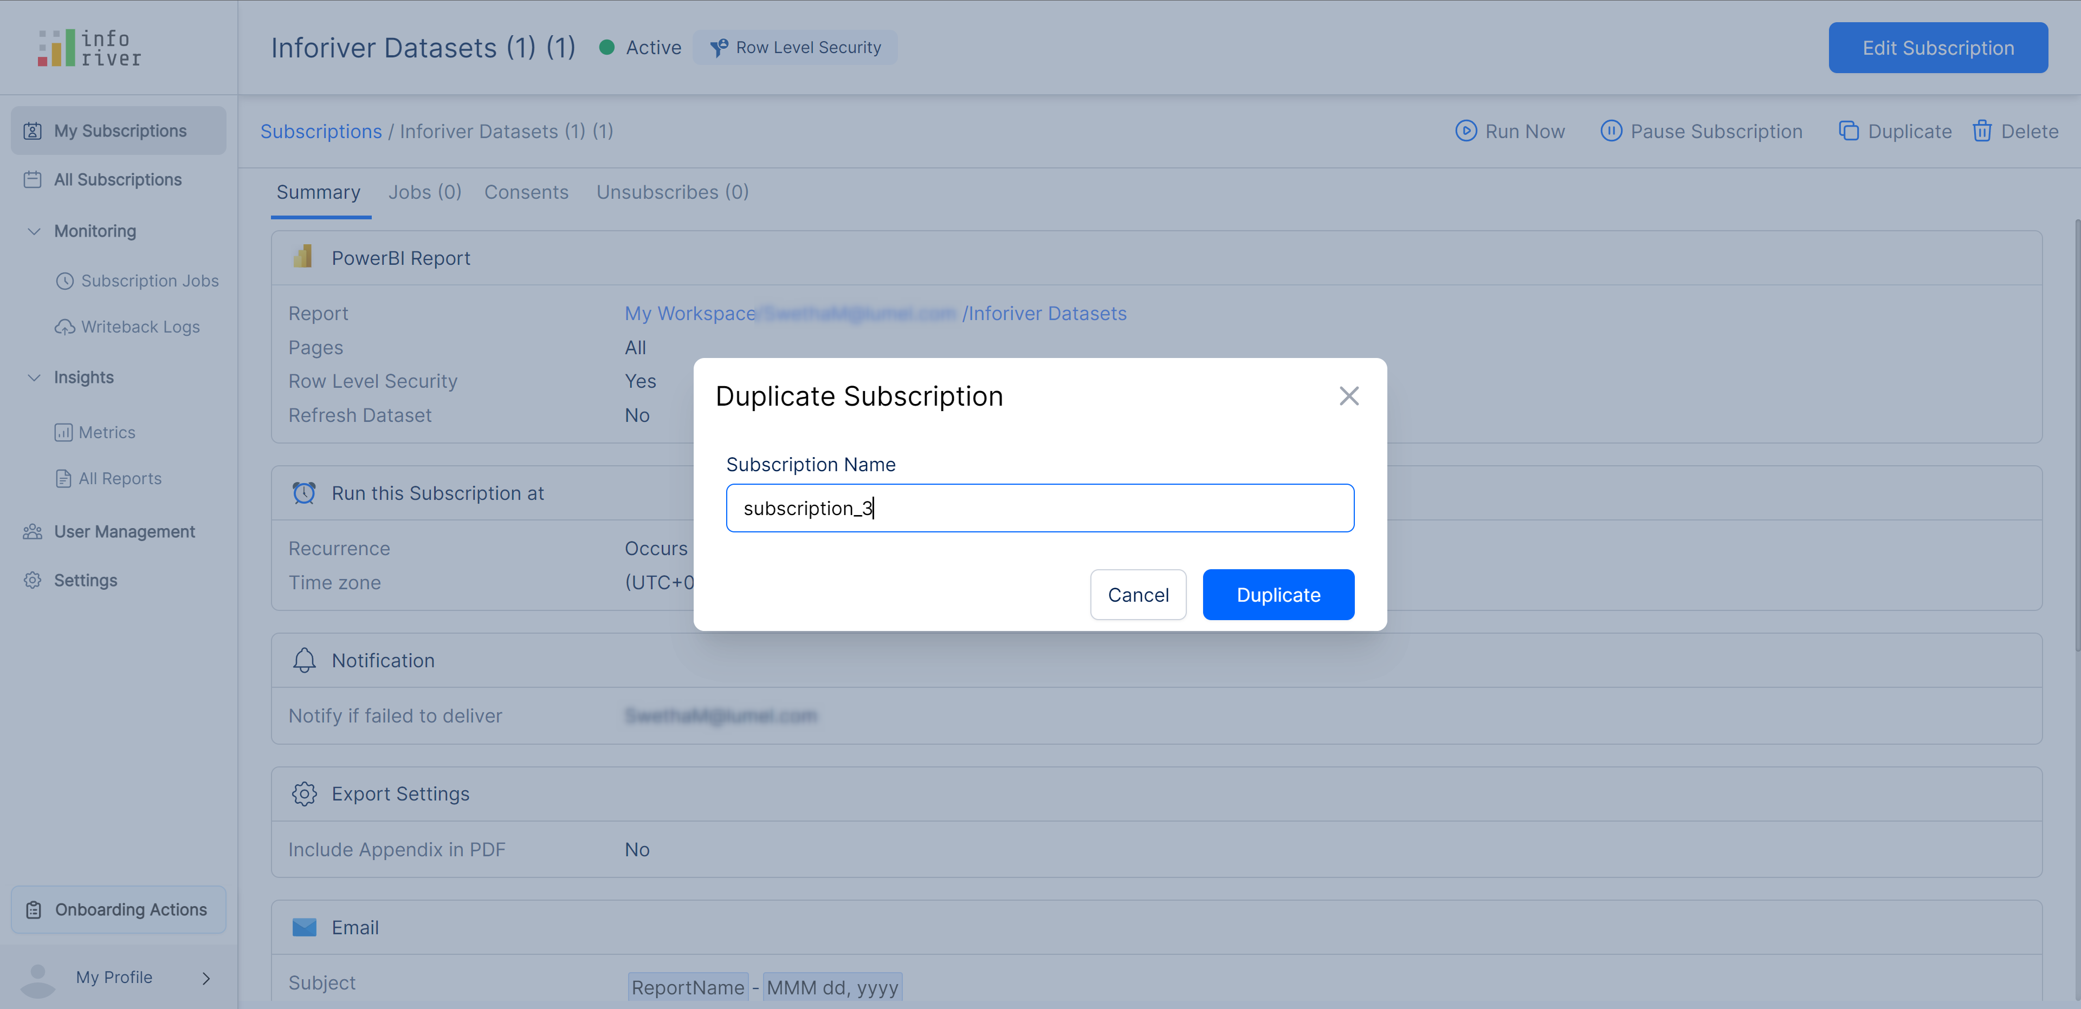Collapse the Insights section chevron
This screenshot has height=1009, width=2081.
point(34,378)
